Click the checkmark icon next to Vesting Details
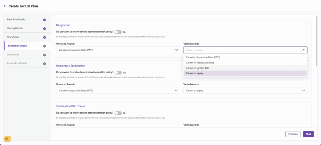Image resolution: width=321 pixels, height=145 pixels. click(x=44, y=29)
